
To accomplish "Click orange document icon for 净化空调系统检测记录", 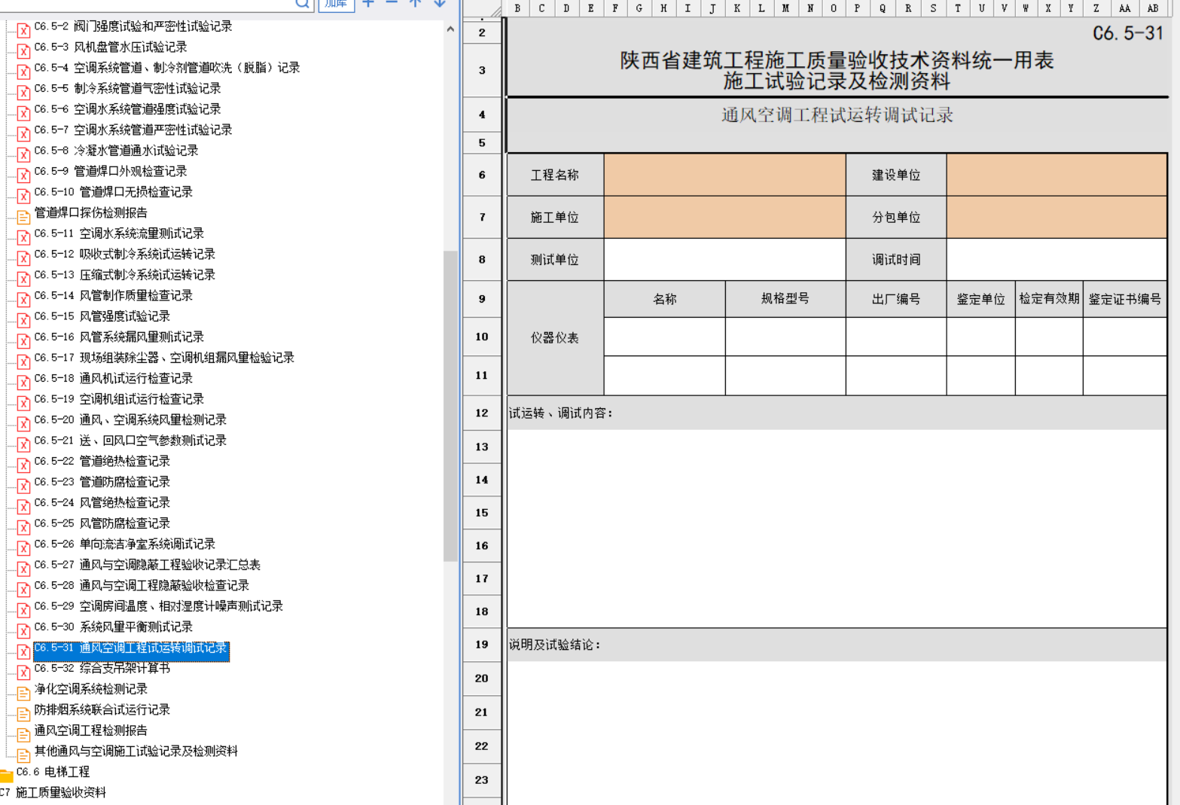I will click(x=23, y=692).
